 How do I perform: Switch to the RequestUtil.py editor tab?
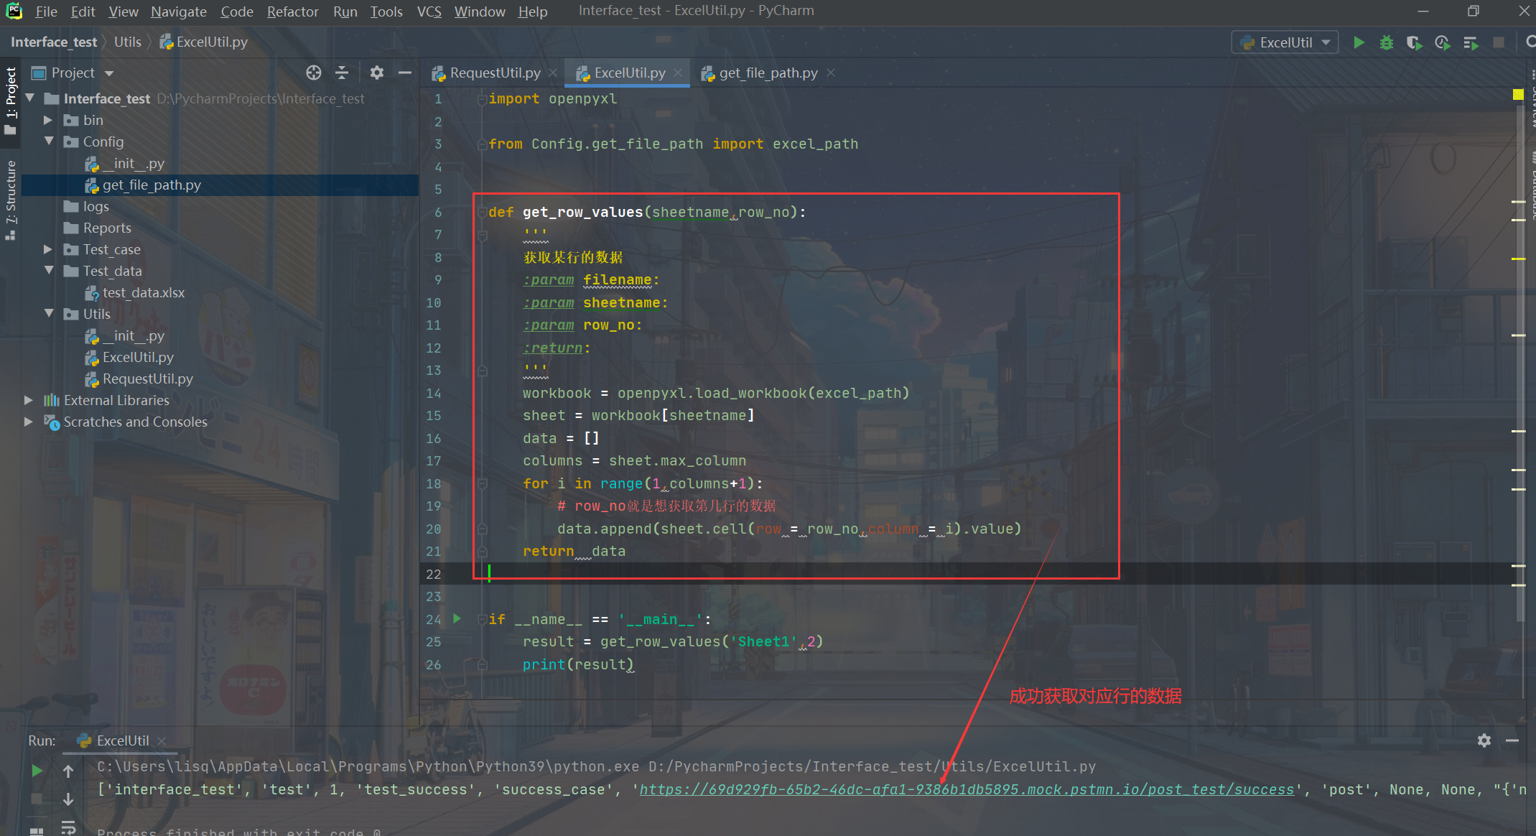click(x=494, y=73)
